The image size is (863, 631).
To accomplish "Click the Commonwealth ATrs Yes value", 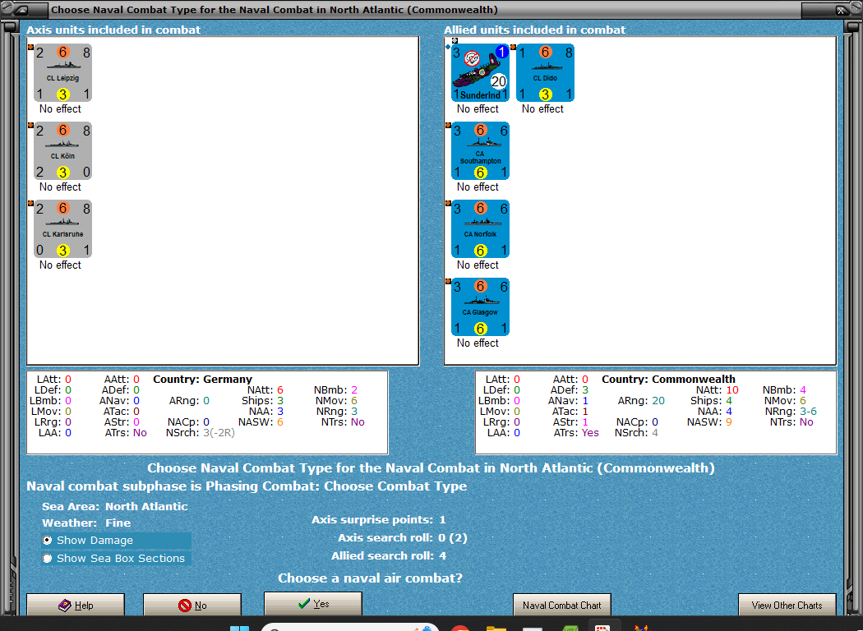I will 590,433.
